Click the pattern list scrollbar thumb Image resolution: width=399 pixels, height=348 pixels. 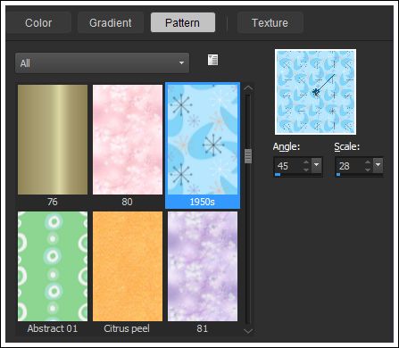click(x=248, y=156)
